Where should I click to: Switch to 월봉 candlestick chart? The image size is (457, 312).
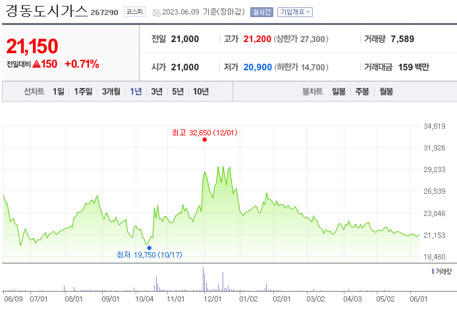pos(386,91)
